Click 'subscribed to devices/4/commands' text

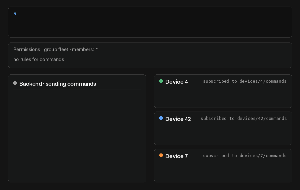click(245, 81)
